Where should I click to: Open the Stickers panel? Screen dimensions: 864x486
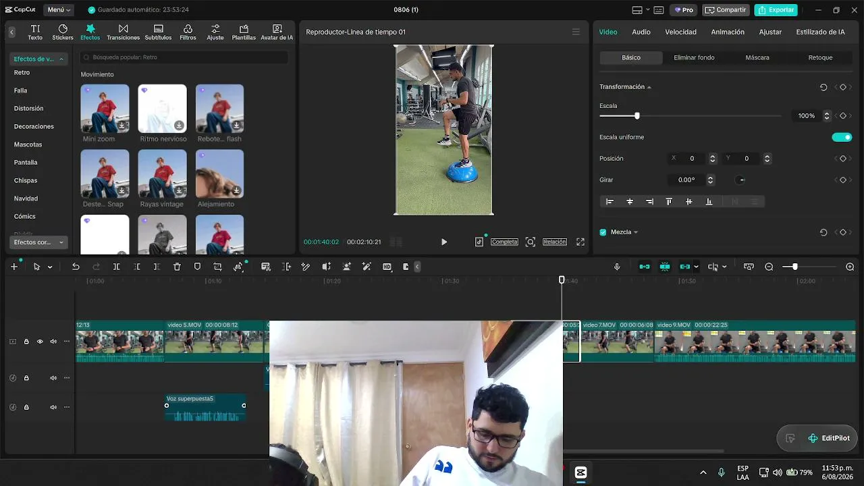point(63,32)
